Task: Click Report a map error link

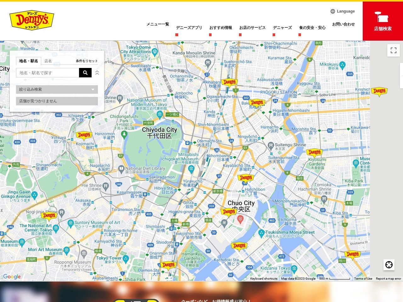Action: click(x=389, y=279)
